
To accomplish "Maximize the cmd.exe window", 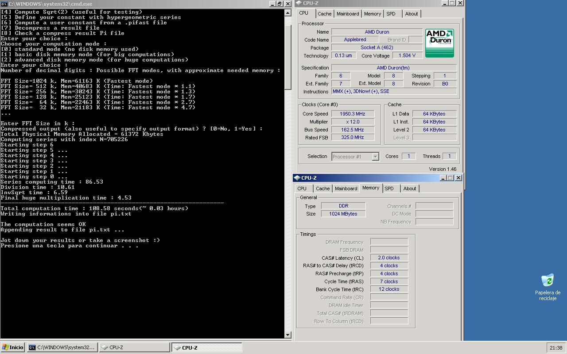I will tap(280, 4).
